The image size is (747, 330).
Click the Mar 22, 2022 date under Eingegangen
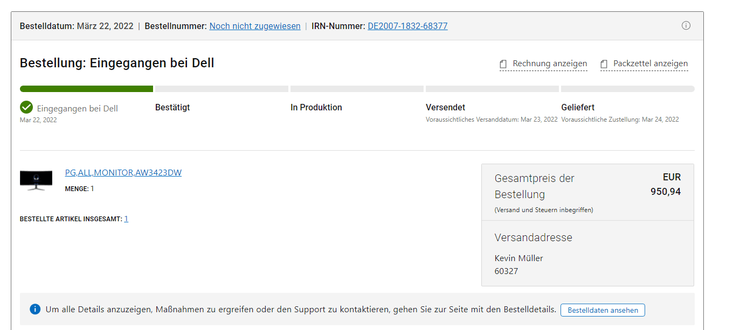pyautogui.click(x=38, y=120)
